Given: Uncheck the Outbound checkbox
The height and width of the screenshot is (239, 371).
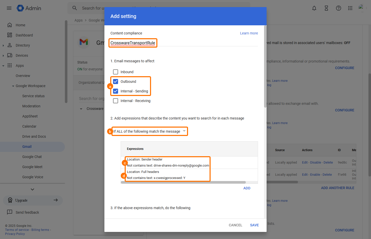Looking at the screenshot, I should point(116,82).
